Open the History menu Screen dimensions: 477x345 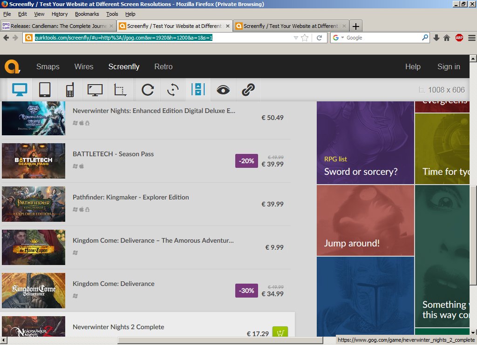(59, 14)
